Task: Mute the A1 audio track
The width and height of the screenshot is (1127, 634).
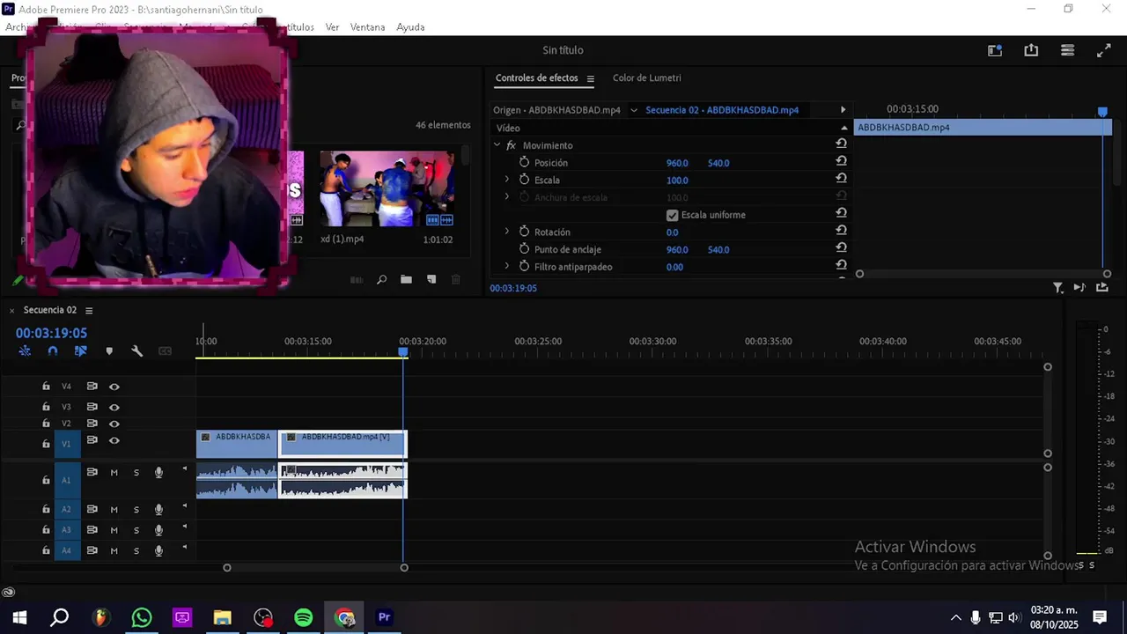Action: coord(114,473)
